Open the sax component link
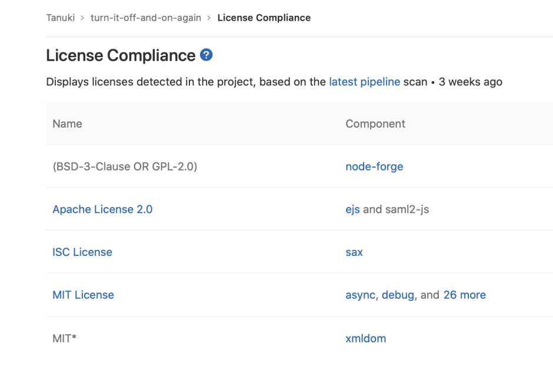Viewport: 553px width, 370px height. point(354,252)
